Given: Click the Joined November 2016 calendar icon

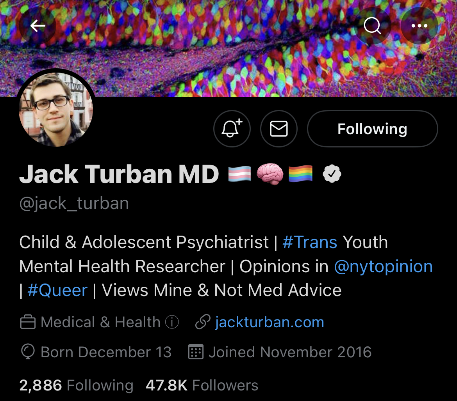Looking at the screenshot, I should click(x=196, y=352).
